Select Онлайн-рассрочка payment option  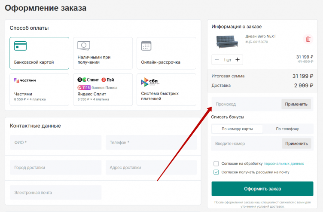[166, 53]
